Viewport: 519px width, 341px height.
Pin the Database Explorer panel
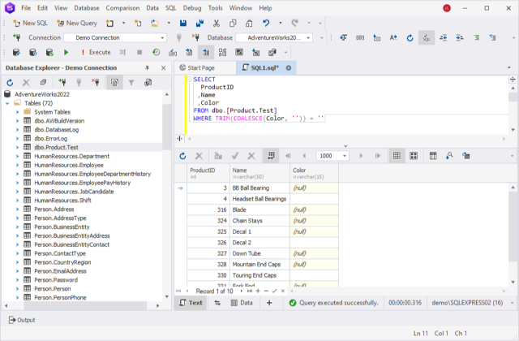coord(145,67)
